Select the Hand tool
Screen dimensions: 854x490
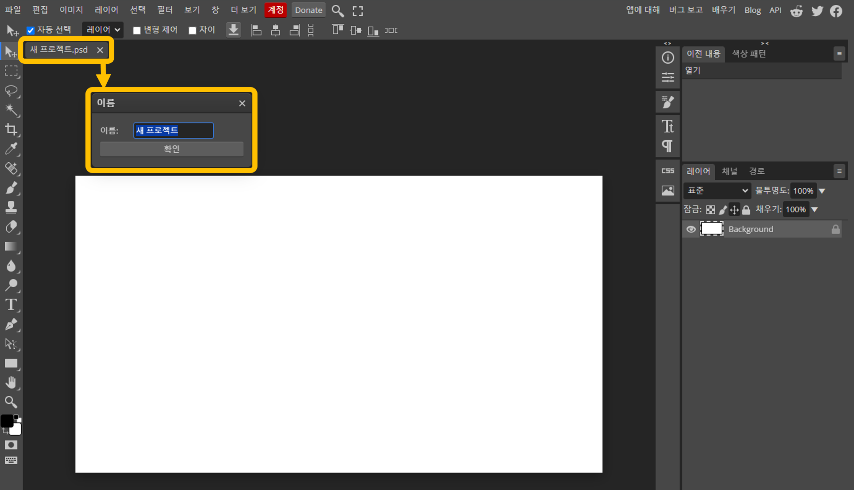[x=11, y=383]
